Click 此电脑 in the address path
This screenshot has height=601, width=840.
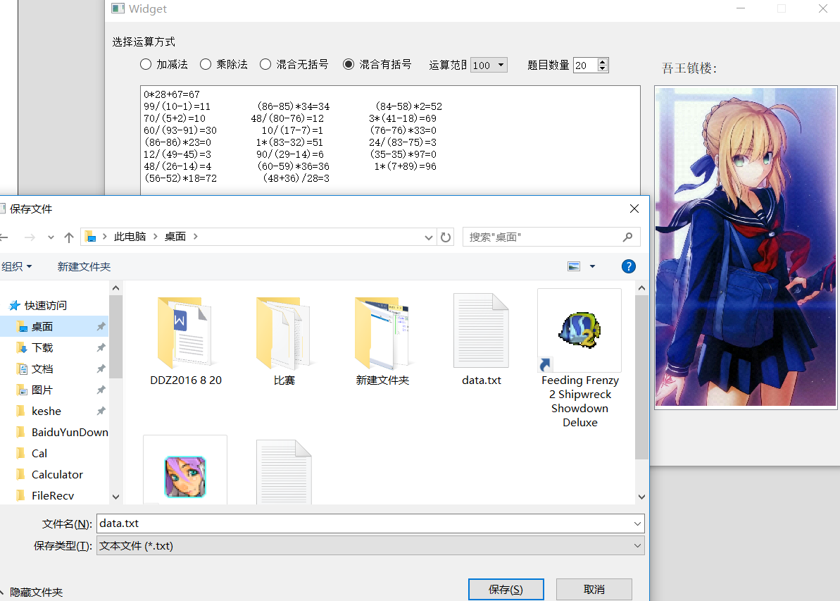pyautogui.click(x=130, y=237)
